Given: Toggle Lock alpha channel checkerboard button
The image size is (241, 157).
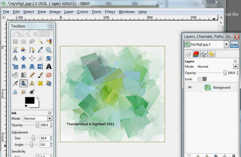Looking at the screenshot, I should coord(204,79).
